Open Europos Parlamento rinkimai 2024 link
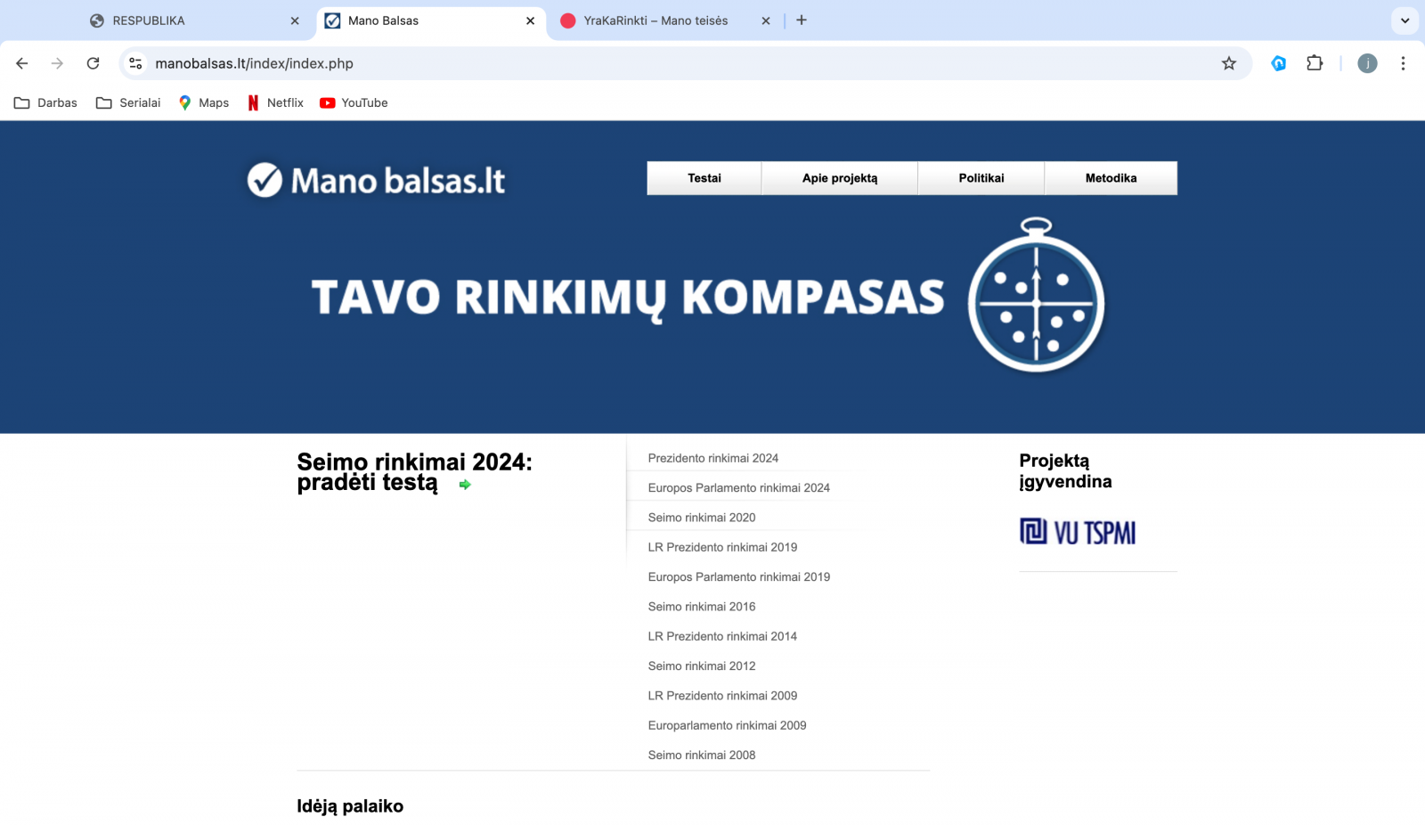This screenshot has width=1425, height=825. (739, 487)
